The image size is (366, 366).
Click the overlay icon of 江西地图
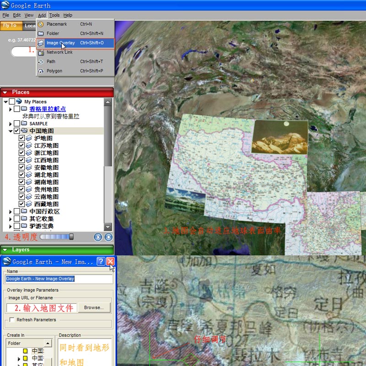pos(29,160)
